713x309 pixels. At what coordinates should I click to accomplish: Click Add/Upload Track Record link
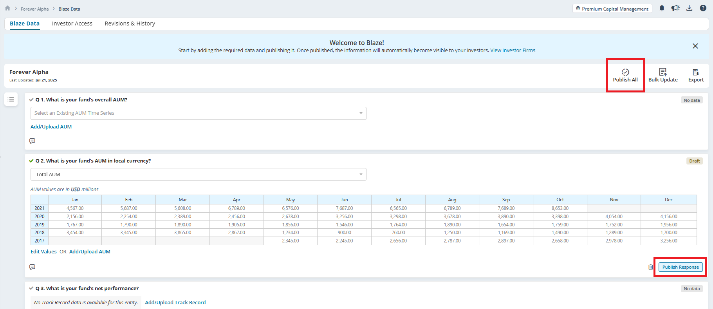click(x=175, y=303)
